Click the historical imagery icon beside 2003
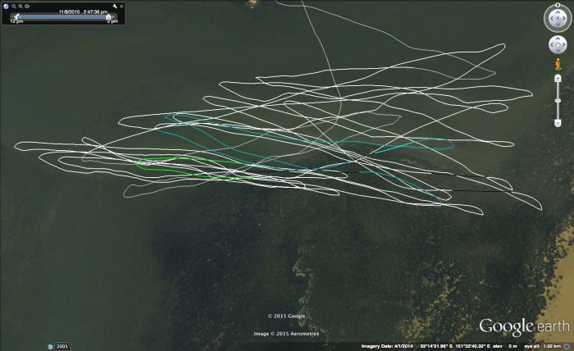Image resolution: width=574 pixels, height=351 pixels. click(49, 346)
